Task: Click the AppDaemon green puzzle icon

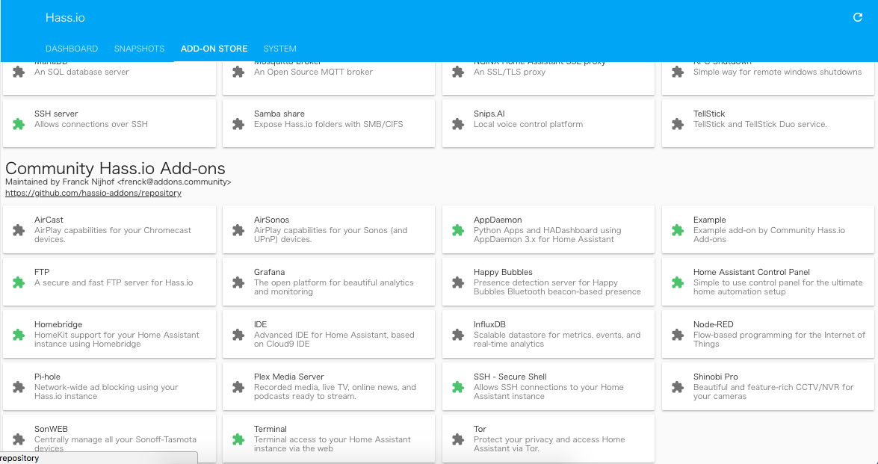Action: (458, 230)
